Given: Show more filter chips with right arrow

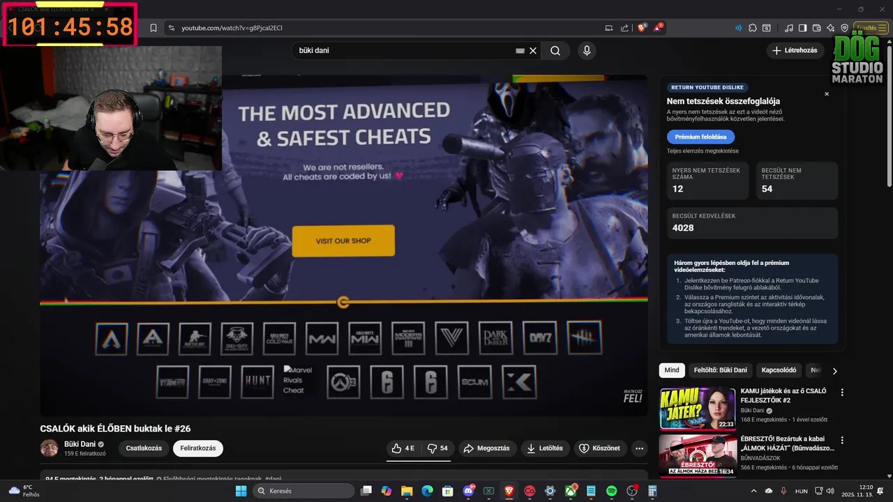Looking at the screenshot, I should tap(834, 371).
